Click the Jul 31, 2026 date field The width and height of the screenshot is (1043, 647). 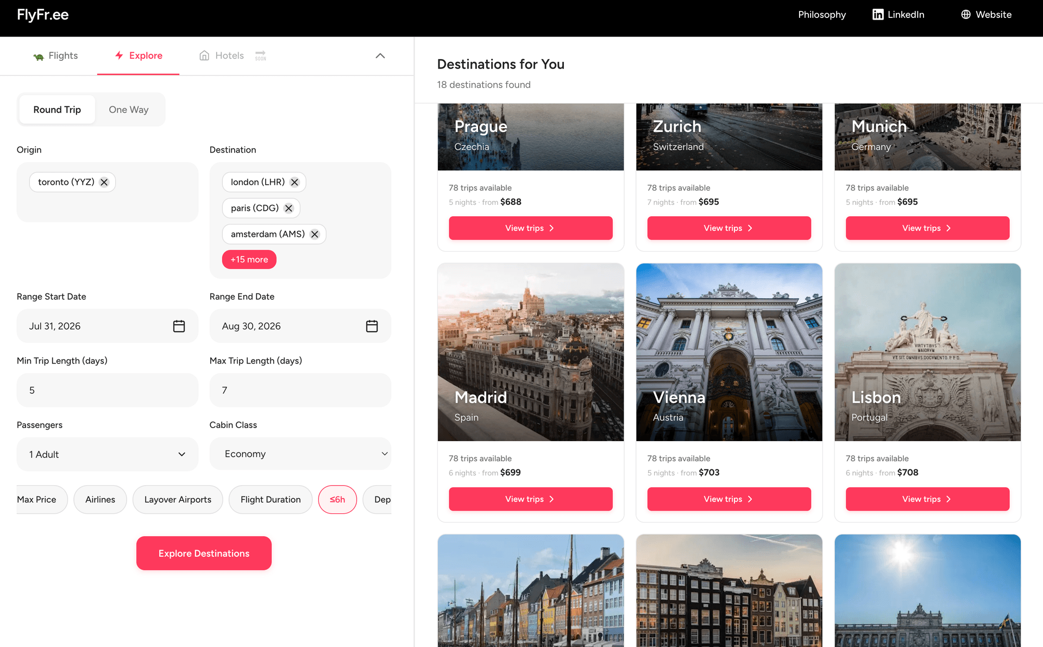pos(108,326)
